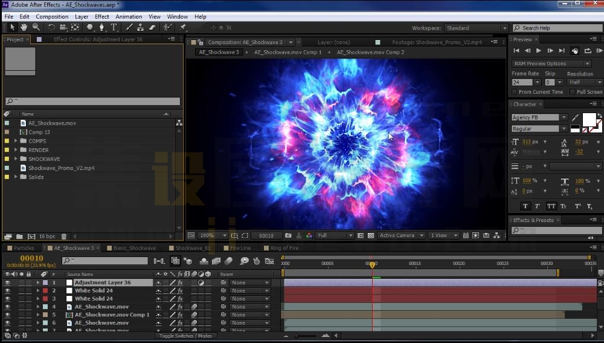Toggle All Caps in Character panel
The image size is (604, 343).
tap(551, 206)
